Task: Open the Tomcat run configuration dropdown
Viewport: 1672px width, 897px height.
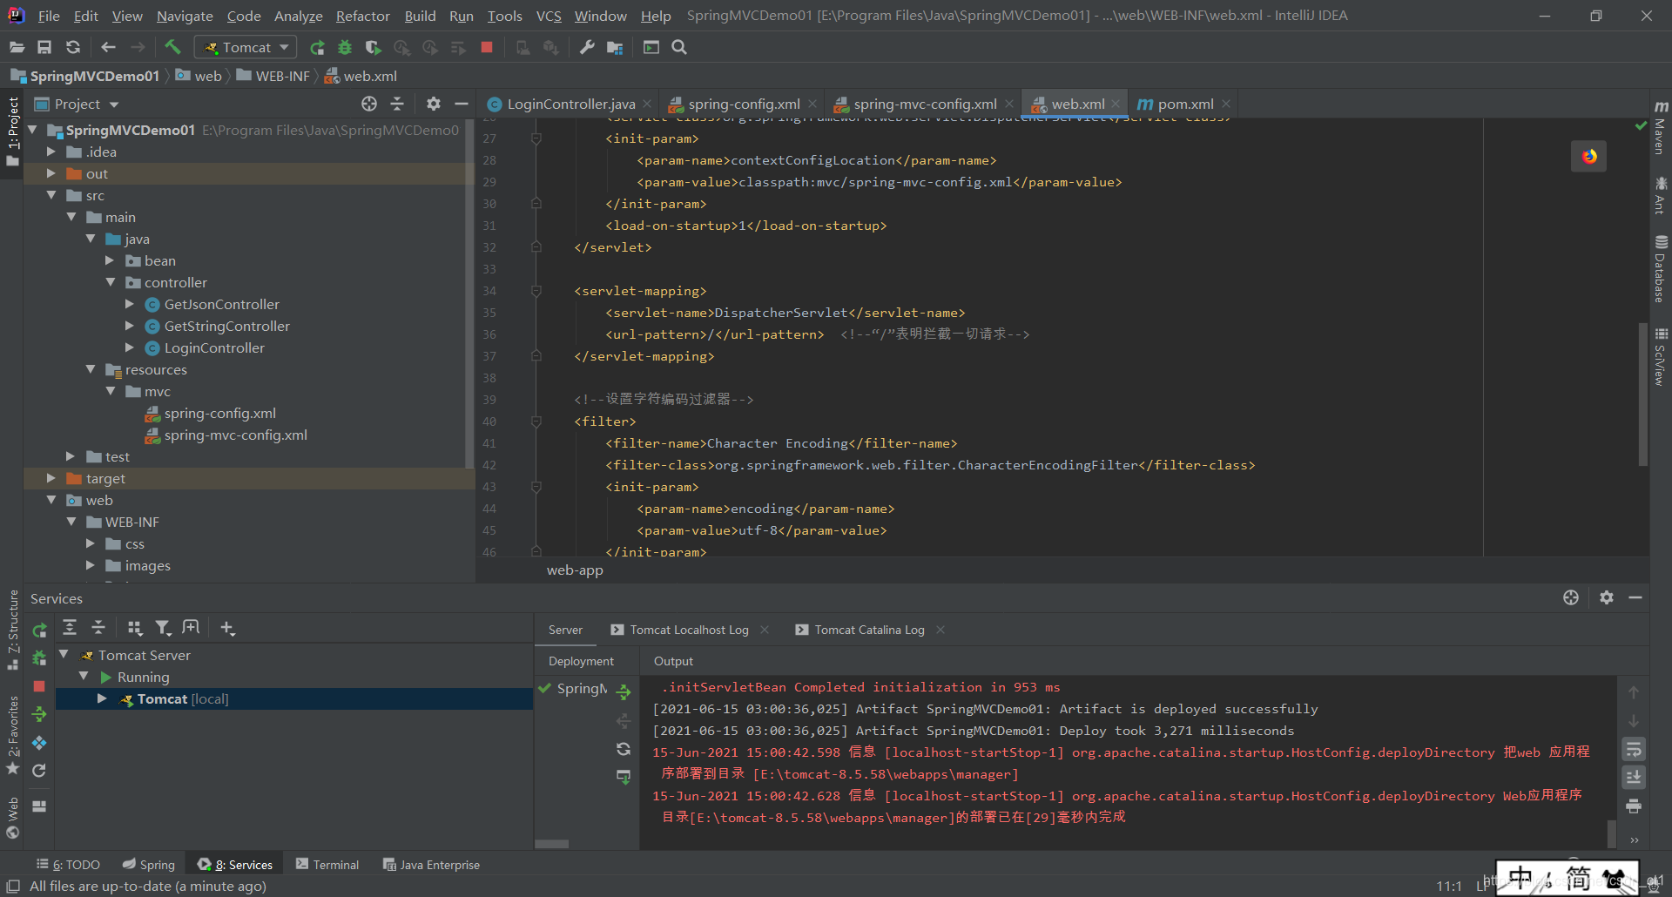Action: (246, 47)
